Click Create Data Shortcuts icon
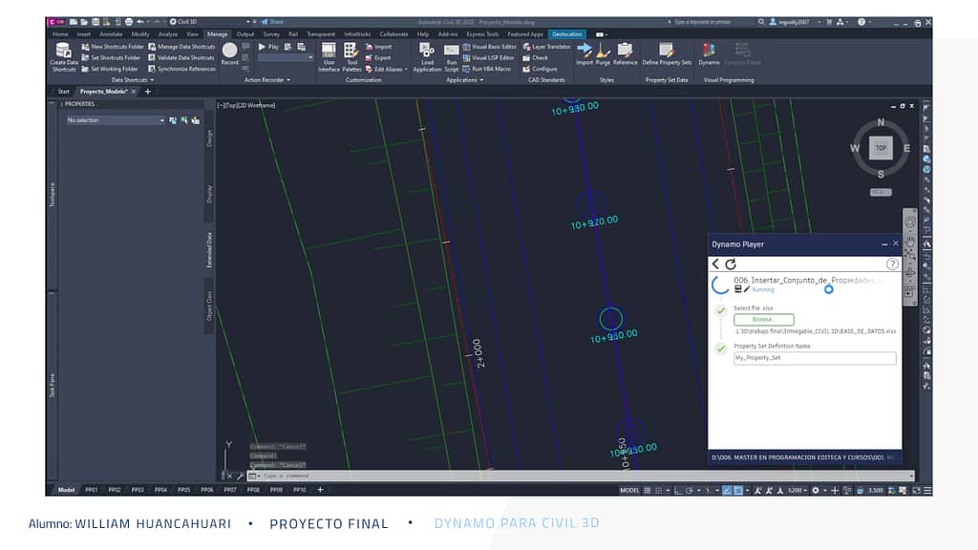This screenshot has width=978, height=550. [x=64, y=56]
